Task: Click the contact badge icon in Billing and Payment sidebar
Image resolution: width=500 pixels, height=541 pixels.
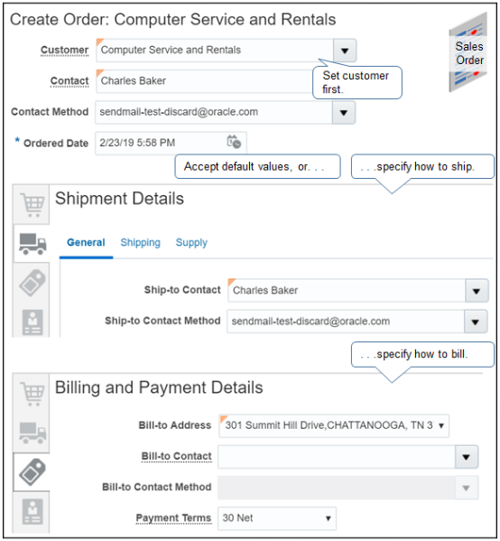Action: [x=32, y=512]
